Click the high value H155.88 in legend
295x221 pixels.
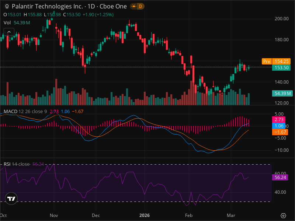(x=32, y=15)
